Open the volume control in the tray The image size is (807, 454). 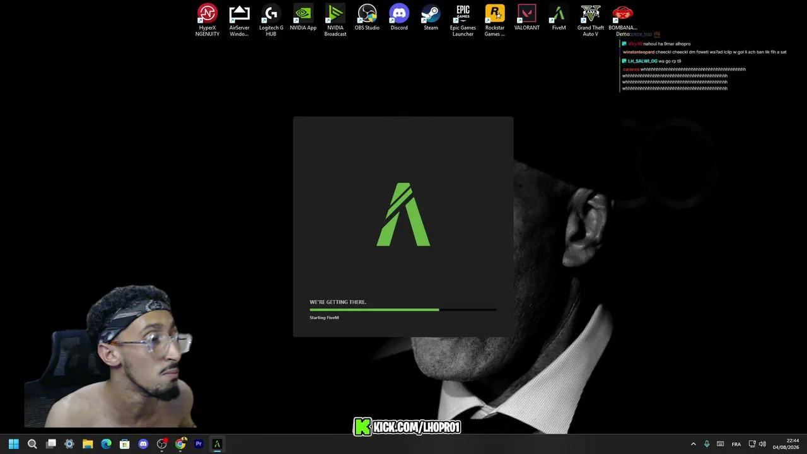pos(762,444)
